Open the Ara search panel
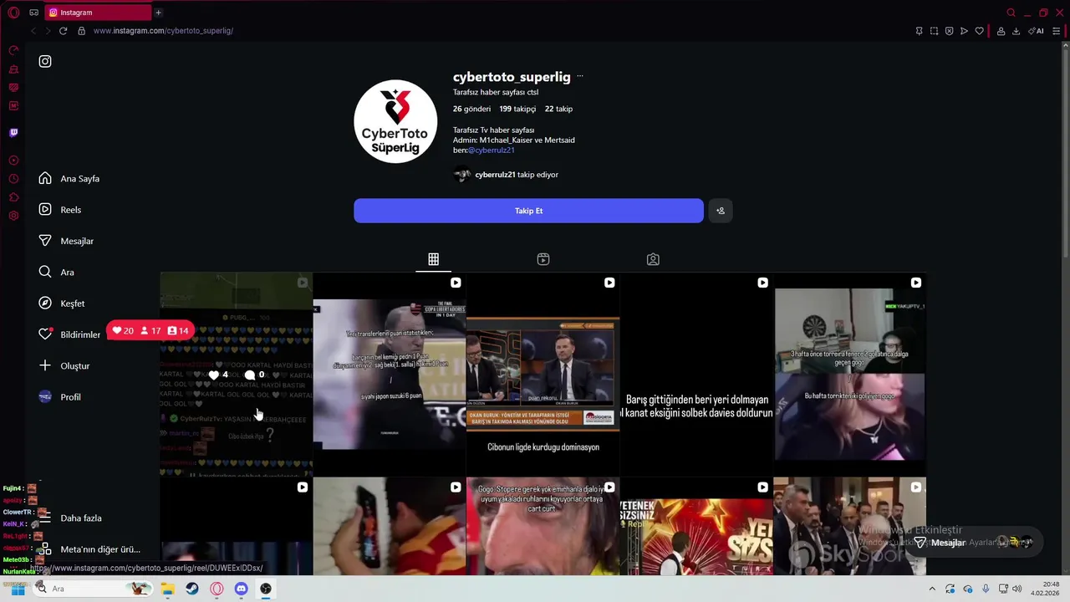1070x602 pixels. (x=56, y=272)
